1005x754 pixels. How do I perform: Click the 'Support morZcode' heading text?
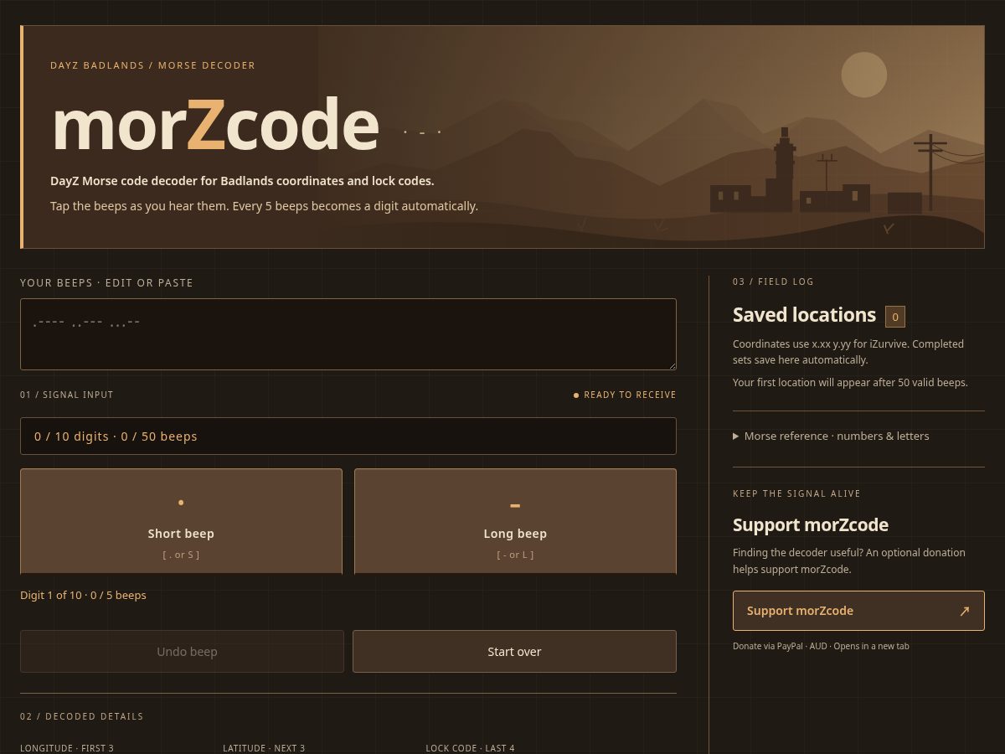tap(811, 525)
